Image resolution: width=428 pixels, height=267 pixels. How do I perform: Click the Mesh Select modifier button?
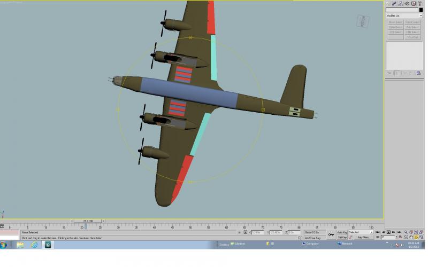click(395, 22)
